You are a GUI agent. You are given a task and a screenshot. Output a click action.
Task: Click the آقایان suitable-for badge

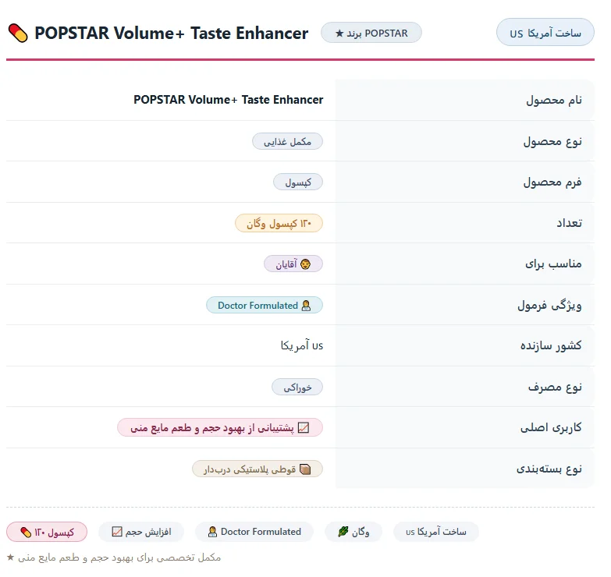(293, 264)
